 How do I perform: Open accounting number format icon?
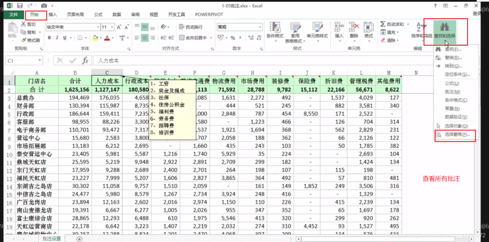point(220,38)
